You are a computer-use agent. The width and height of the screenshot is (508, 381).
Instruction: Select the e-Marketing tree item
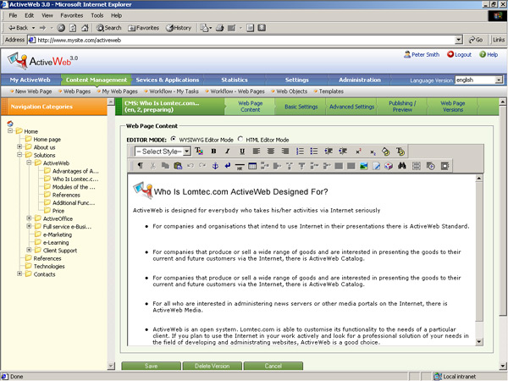click(x=58, y=235)
